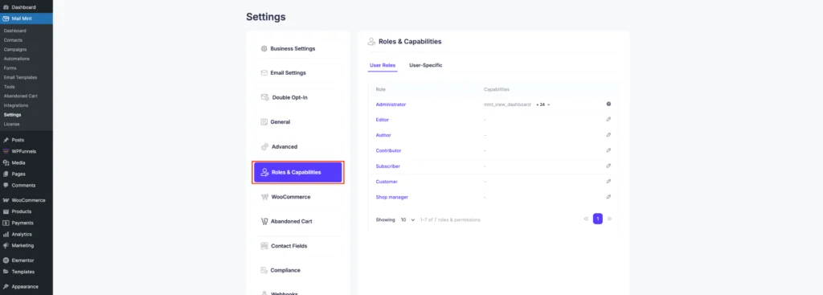The height and width of the screenshot is (295, 823).
Task: Switch to the User-Specific tab
Action: [x=426, y=66]
